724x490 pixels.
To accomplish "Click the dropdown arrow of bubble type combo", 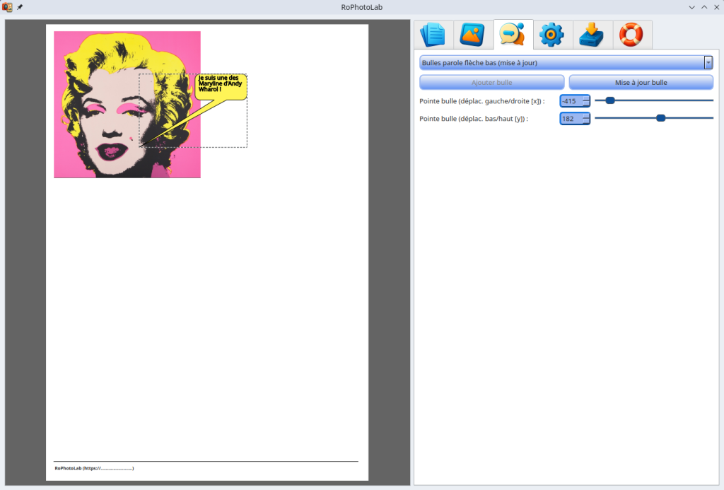I will (708, 63).
